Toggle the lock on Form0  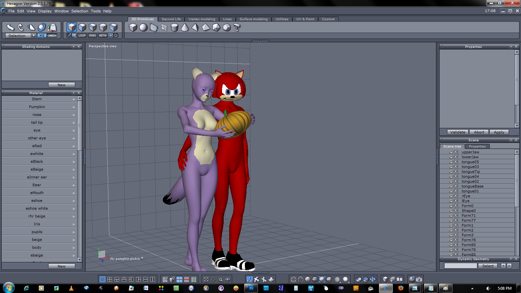451,206
